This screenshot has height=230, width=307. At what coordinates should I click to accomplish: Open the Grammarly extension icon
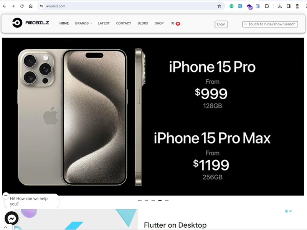[x=231, y=6]
